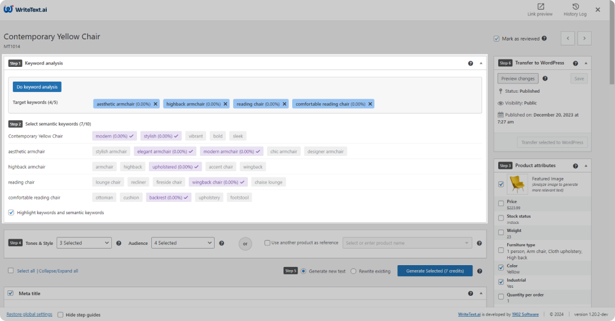Check the Price attribute checkbox

point(501,204)
